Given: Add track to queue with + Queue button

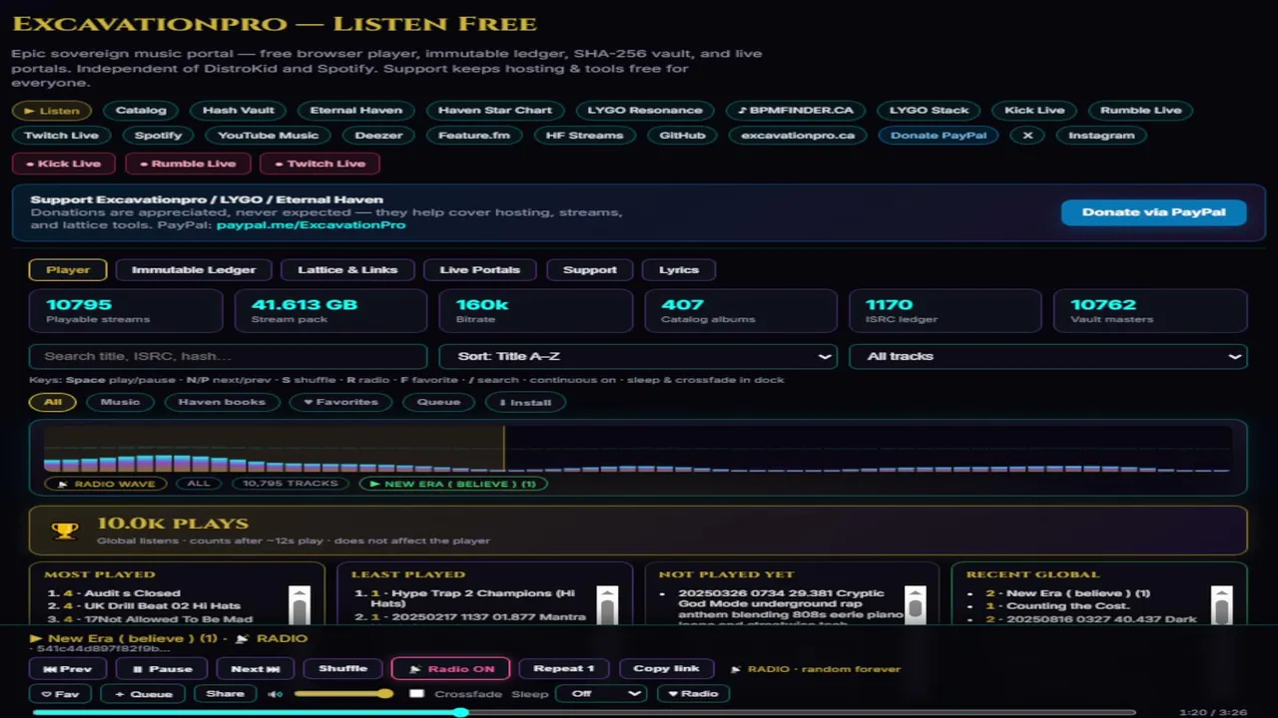Looking at the screenshot, I should [143, 694].
